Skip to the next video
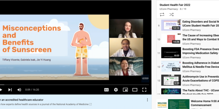 pos(10,90)
